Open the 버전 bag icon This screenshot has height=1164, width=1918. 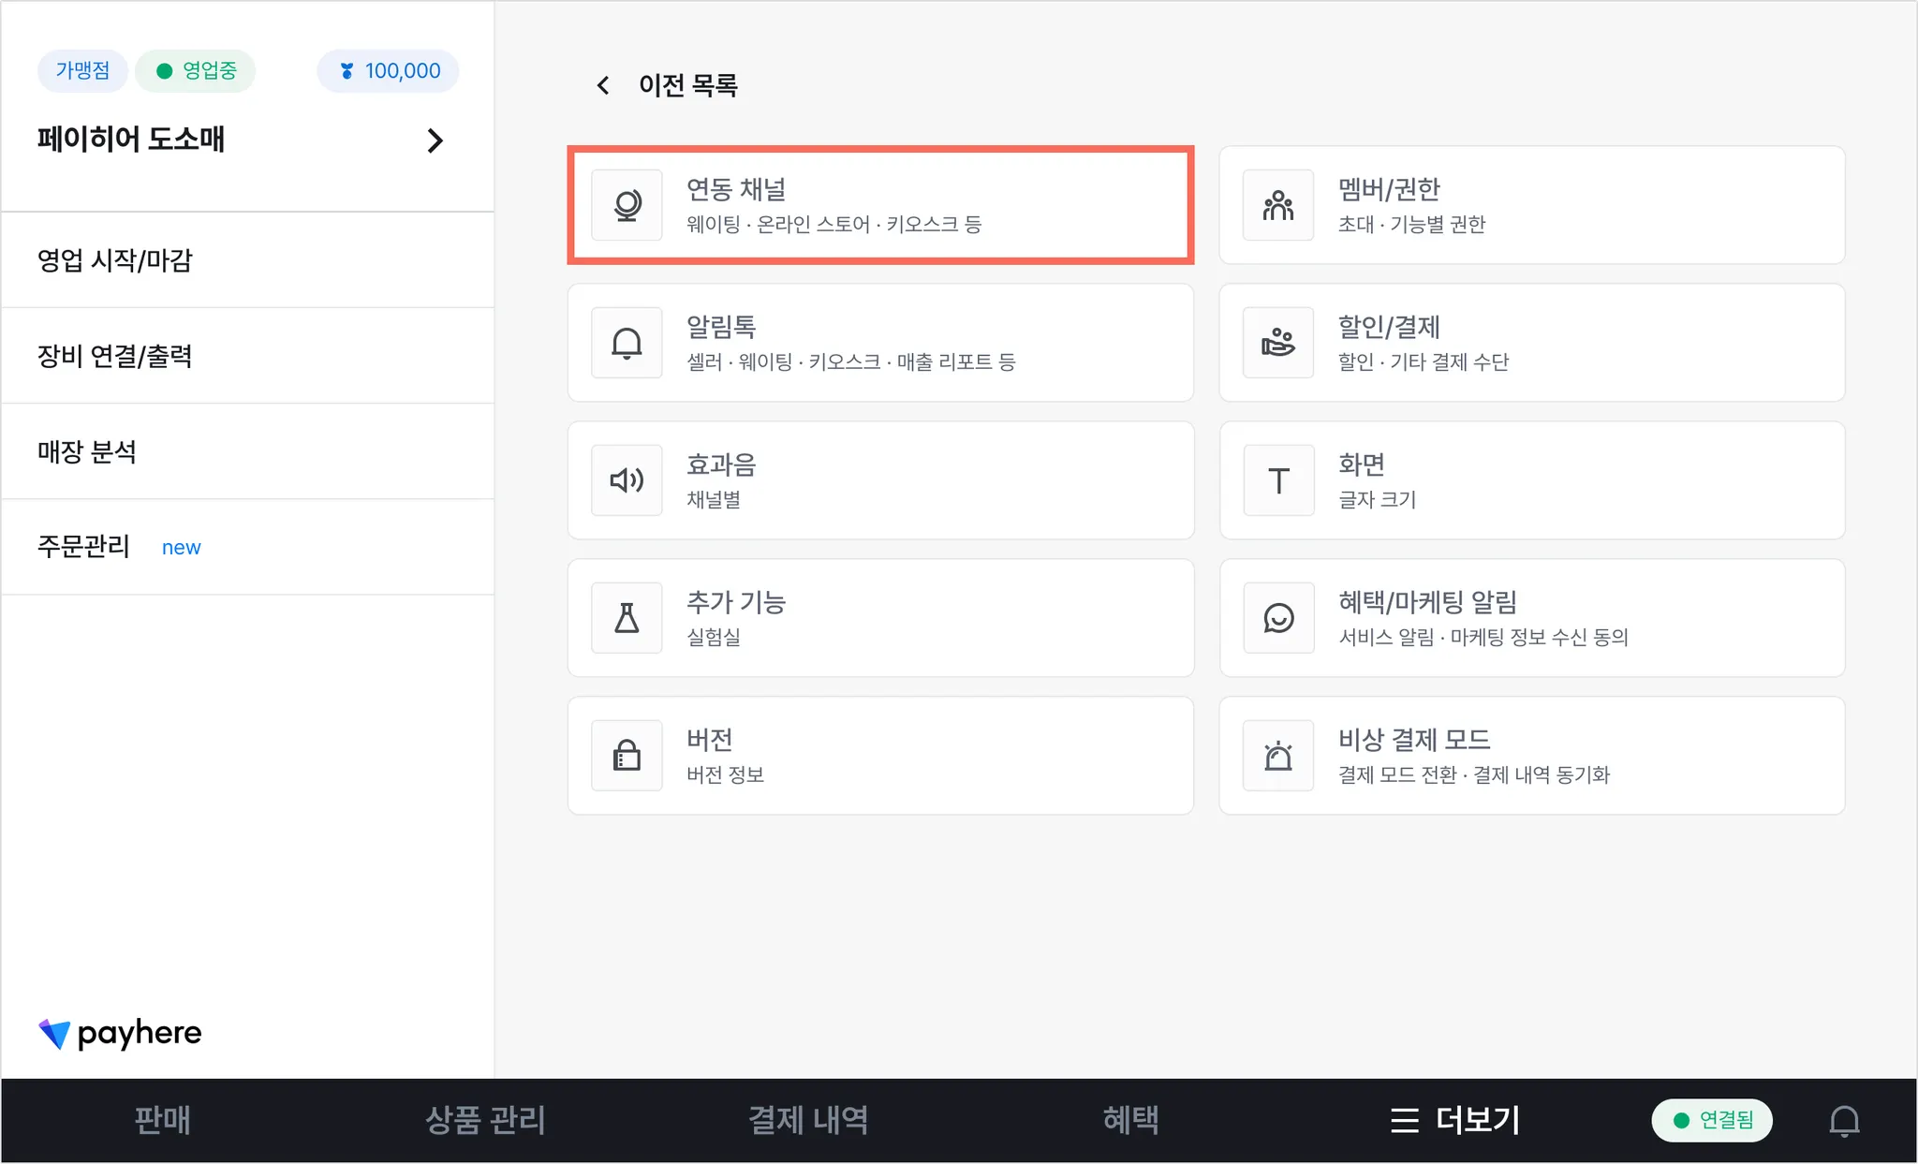point(627,756)
